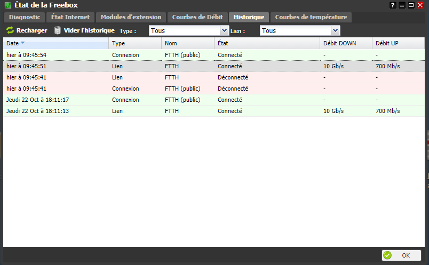Confirm with the OK button
429x265 pixels.
point(401,255)
